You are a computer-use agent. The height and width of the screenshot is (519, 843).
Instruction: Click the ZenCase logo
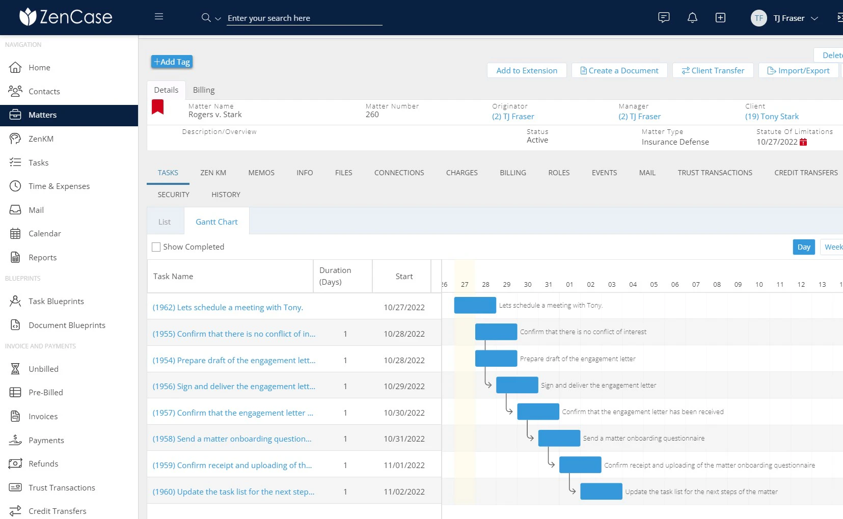[x=66, y=16]
